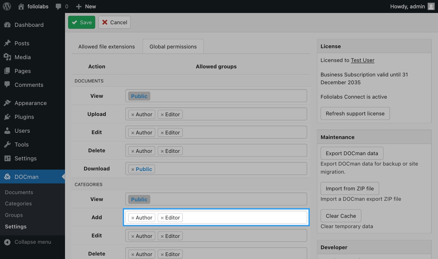Remove Editor from Documents Upload groups
The image size is (438, 259).
(x=162, y=115)
